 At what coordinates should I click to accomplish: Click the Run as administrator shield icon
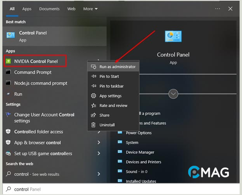click(94, 67)
